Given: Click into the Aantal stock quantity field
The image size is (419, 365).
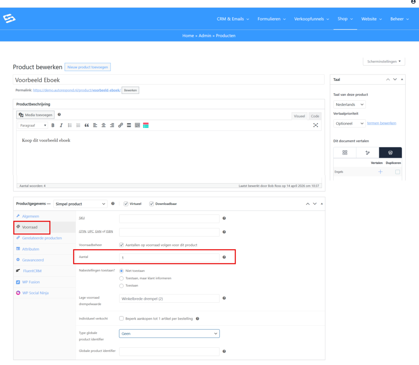Looking at the screenshot, I should (169, 258).
